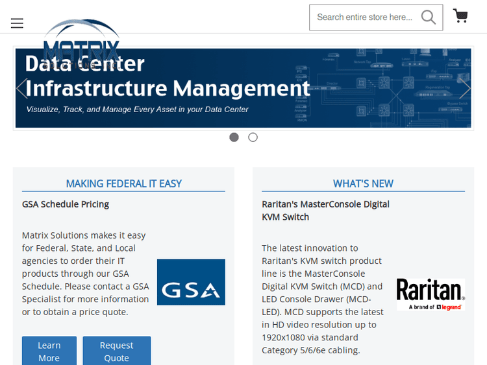The image size is (487, 365).
Task: Select the second carousel slide dot
Action: (x=253, y=137)
